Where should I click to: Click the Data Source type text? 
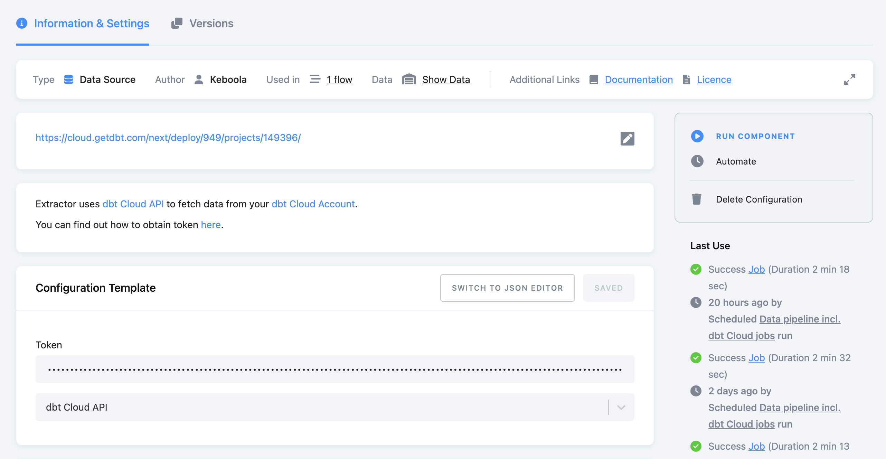click(x=107, y=79)
